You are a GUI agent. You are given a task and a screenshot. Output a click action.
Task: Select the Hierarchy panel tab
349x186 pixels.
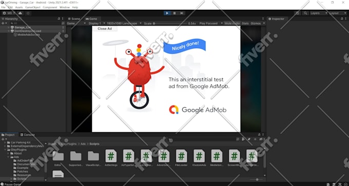point(10,19)
